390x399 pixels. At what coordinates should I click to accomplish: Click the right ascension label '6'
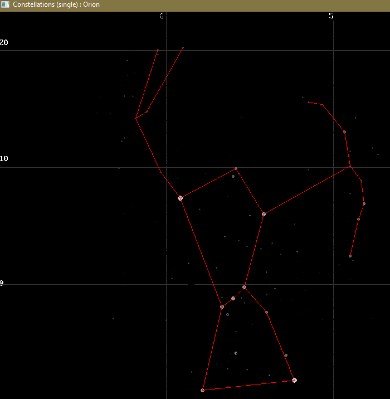(x=162, y=16)
